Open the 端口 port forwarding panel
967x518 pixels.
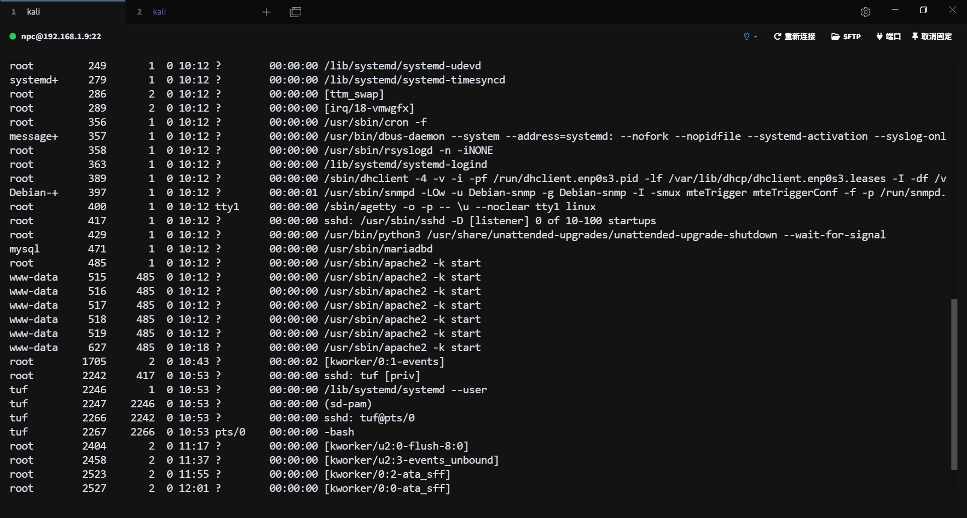coord(888,36)
